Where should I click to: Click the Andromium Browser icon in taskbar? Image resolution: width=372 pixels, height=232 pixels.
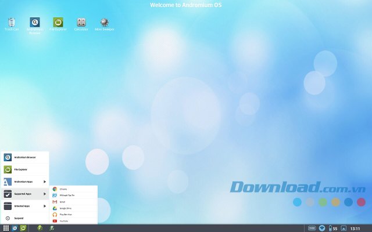click(x=15, y=228)
